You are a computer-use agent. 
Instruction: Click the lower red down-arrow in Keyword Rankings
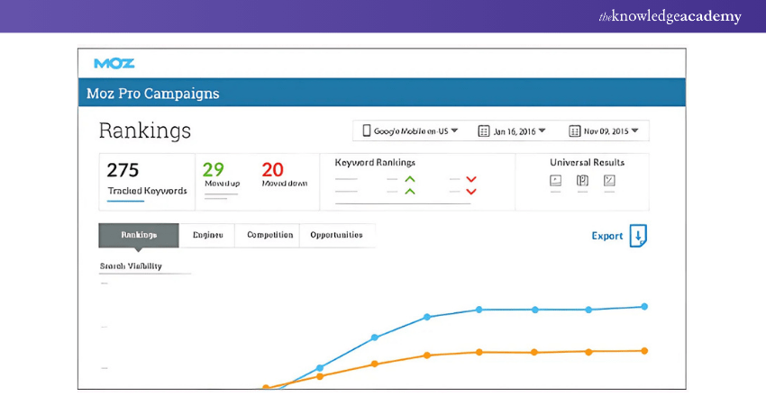point(470,191)
